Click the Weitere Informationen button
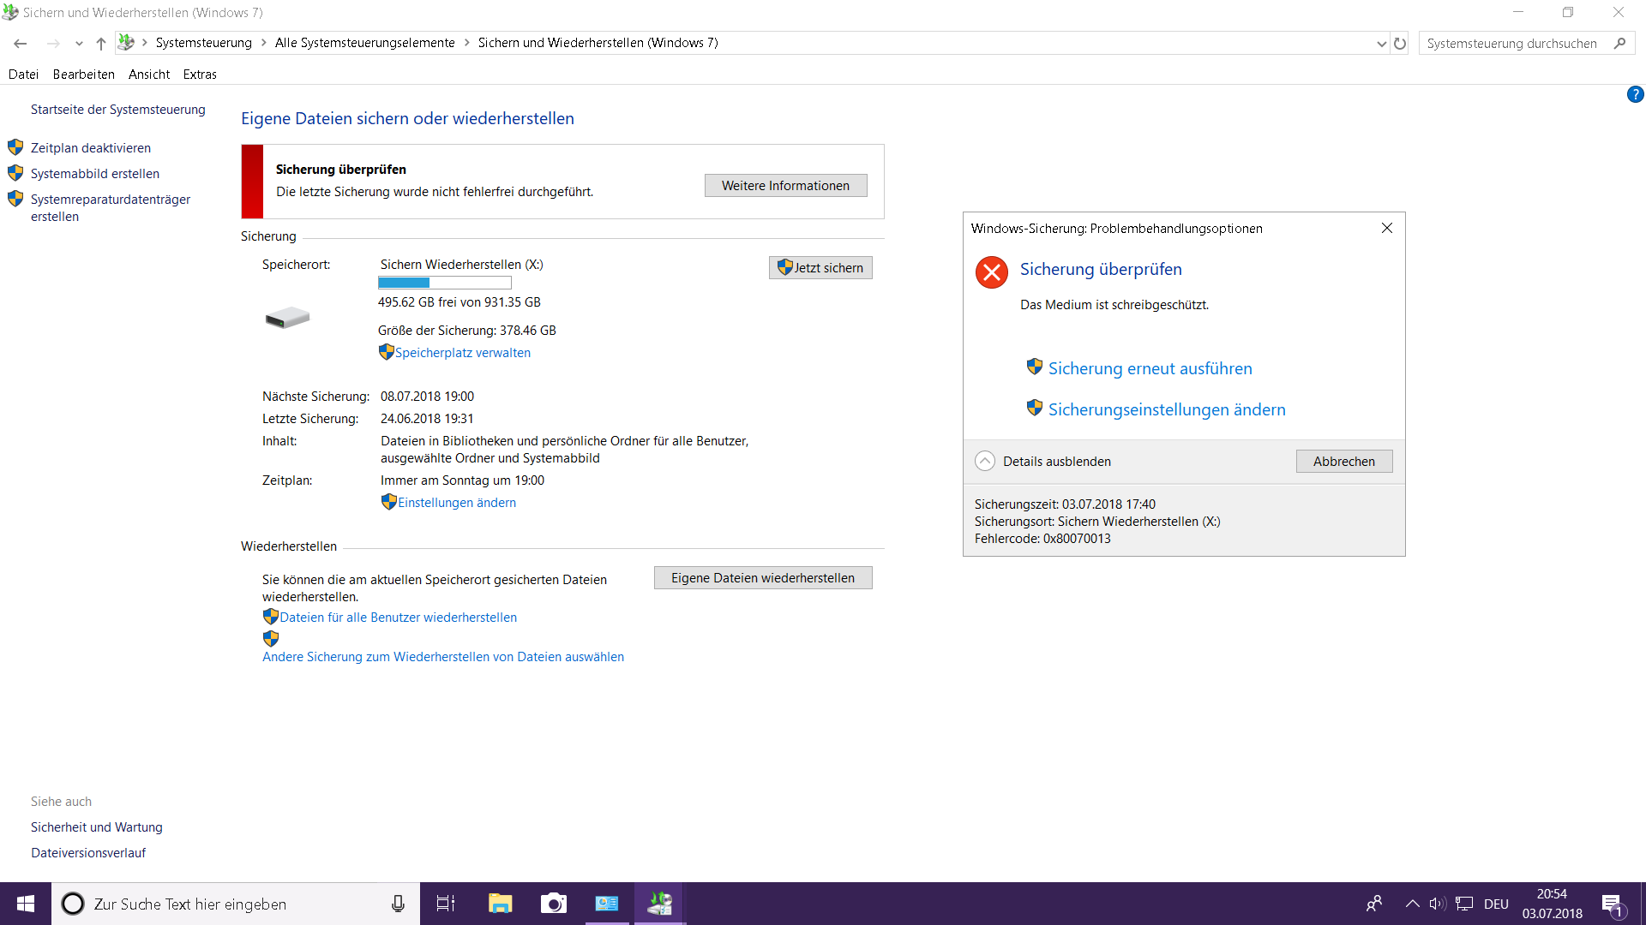1646x925 pixels. 785,186
